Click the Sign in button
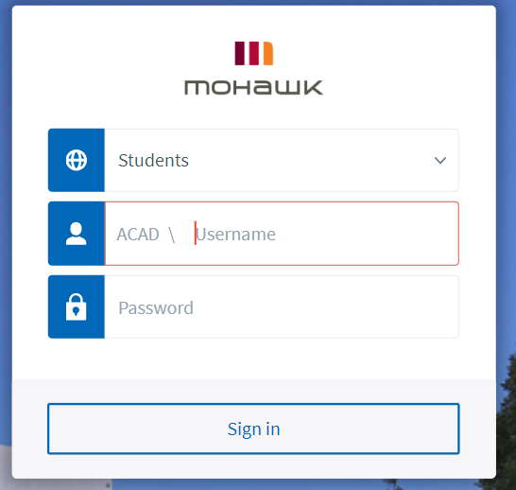The image size is (516, 490). coord(253,429)
